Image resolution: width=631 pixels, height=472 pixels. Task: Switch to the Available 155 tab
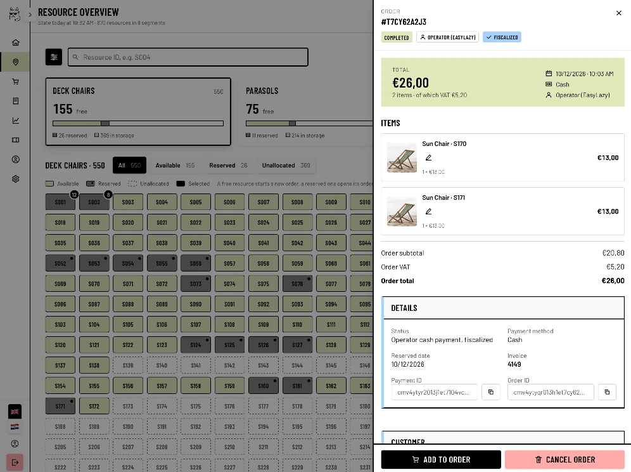click(x=175, y=165)
